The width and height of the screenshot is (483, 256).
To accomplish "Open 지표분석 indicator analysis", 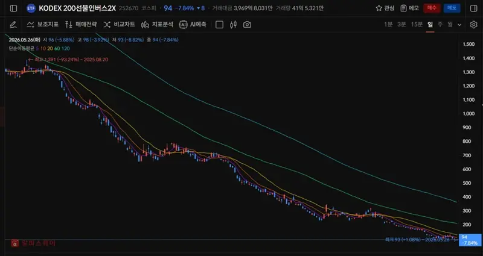I will (x=157, y=25).
